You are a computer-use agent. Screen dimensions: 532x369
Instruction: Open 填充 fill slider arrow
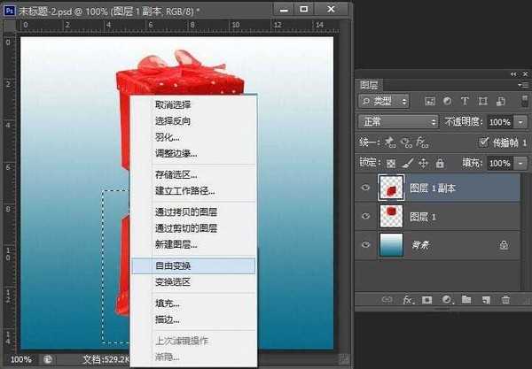click(520, 164)
